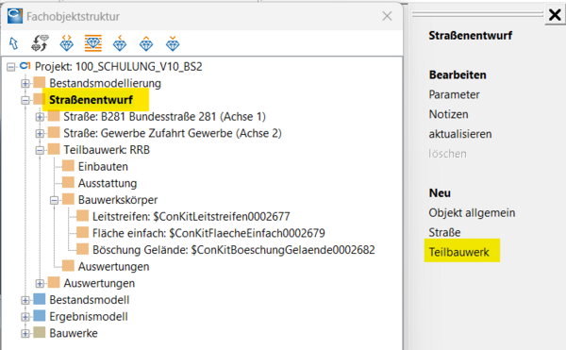Screen dimensions: 566x350
Task: Select the Bestandsmodell tree item
Action: [x=90, y=299]
